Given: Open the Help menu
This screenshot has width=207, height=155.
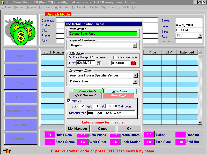Looking at the screenshot, I should tap(135, 7).
